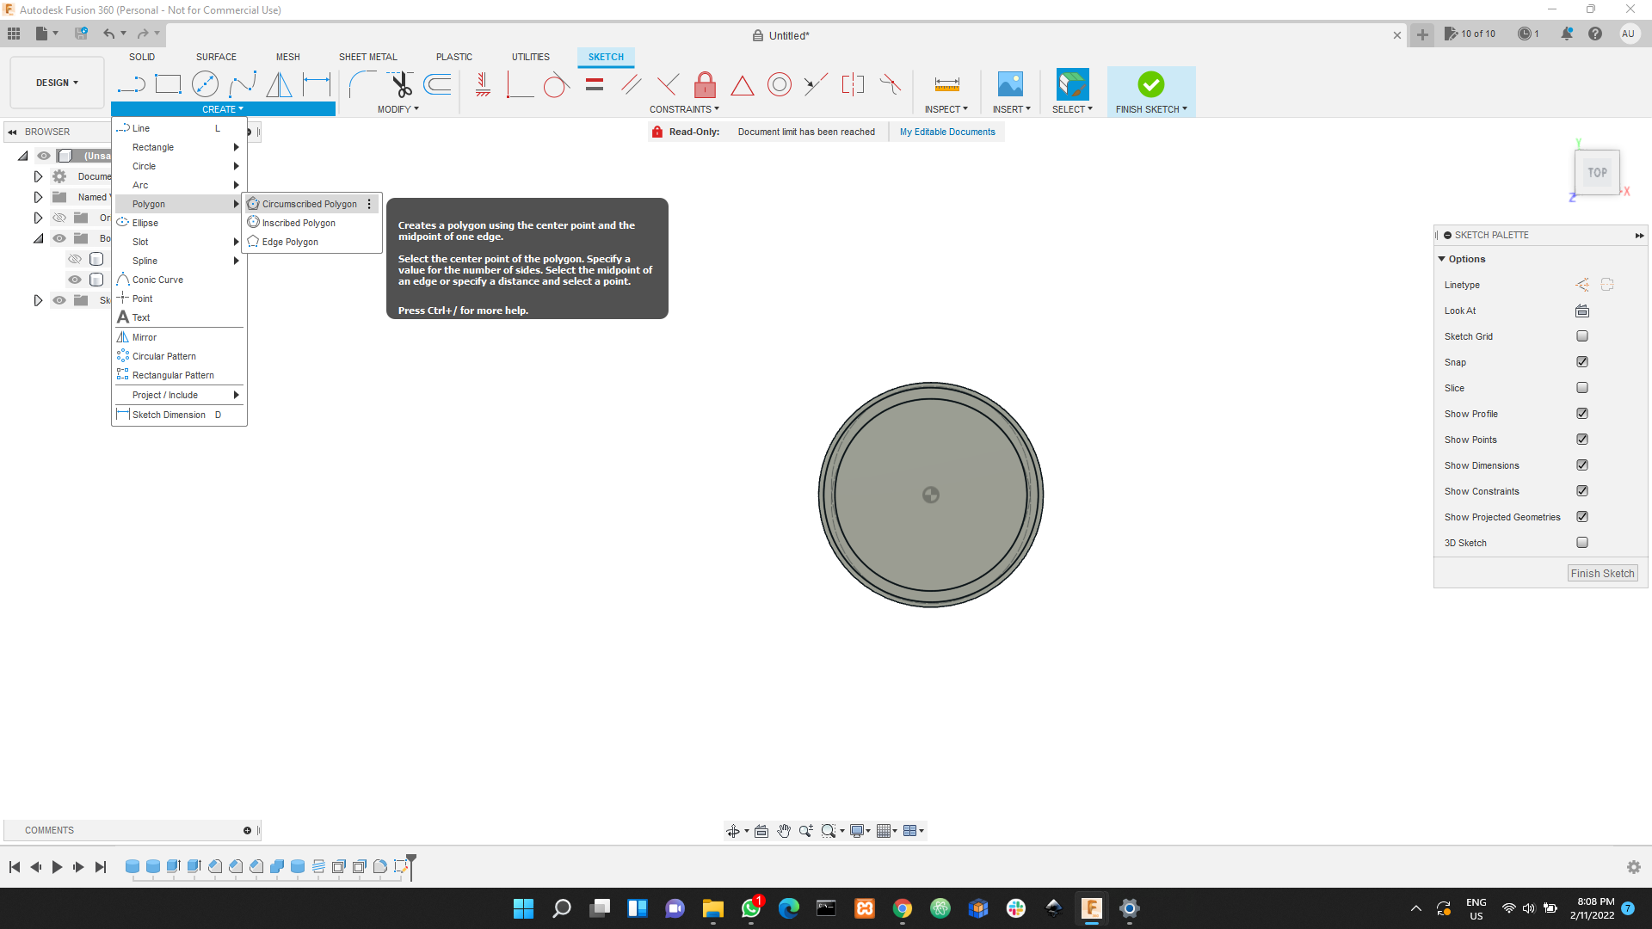This screenshot has width=1652, height=929.
Task: Apply the Fix/UnFix lock constraint
Action: pyautogui.click(x=706, y=84)
